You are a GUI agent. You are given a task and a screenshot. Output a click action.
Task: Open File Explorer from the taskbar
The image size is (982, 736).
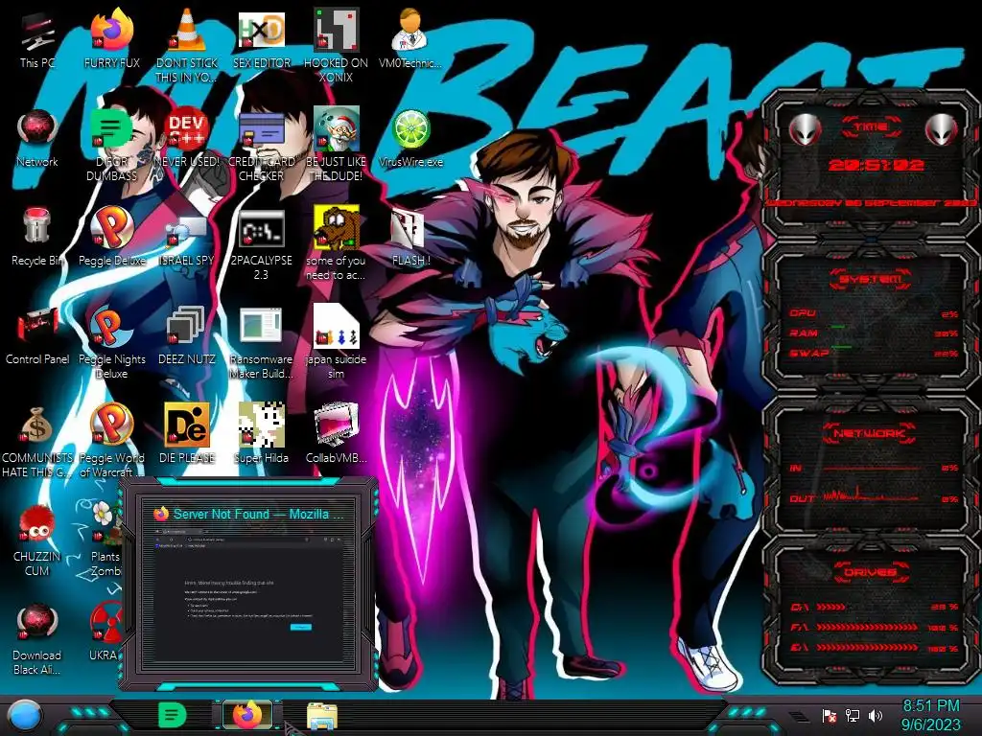pos(322,716)
